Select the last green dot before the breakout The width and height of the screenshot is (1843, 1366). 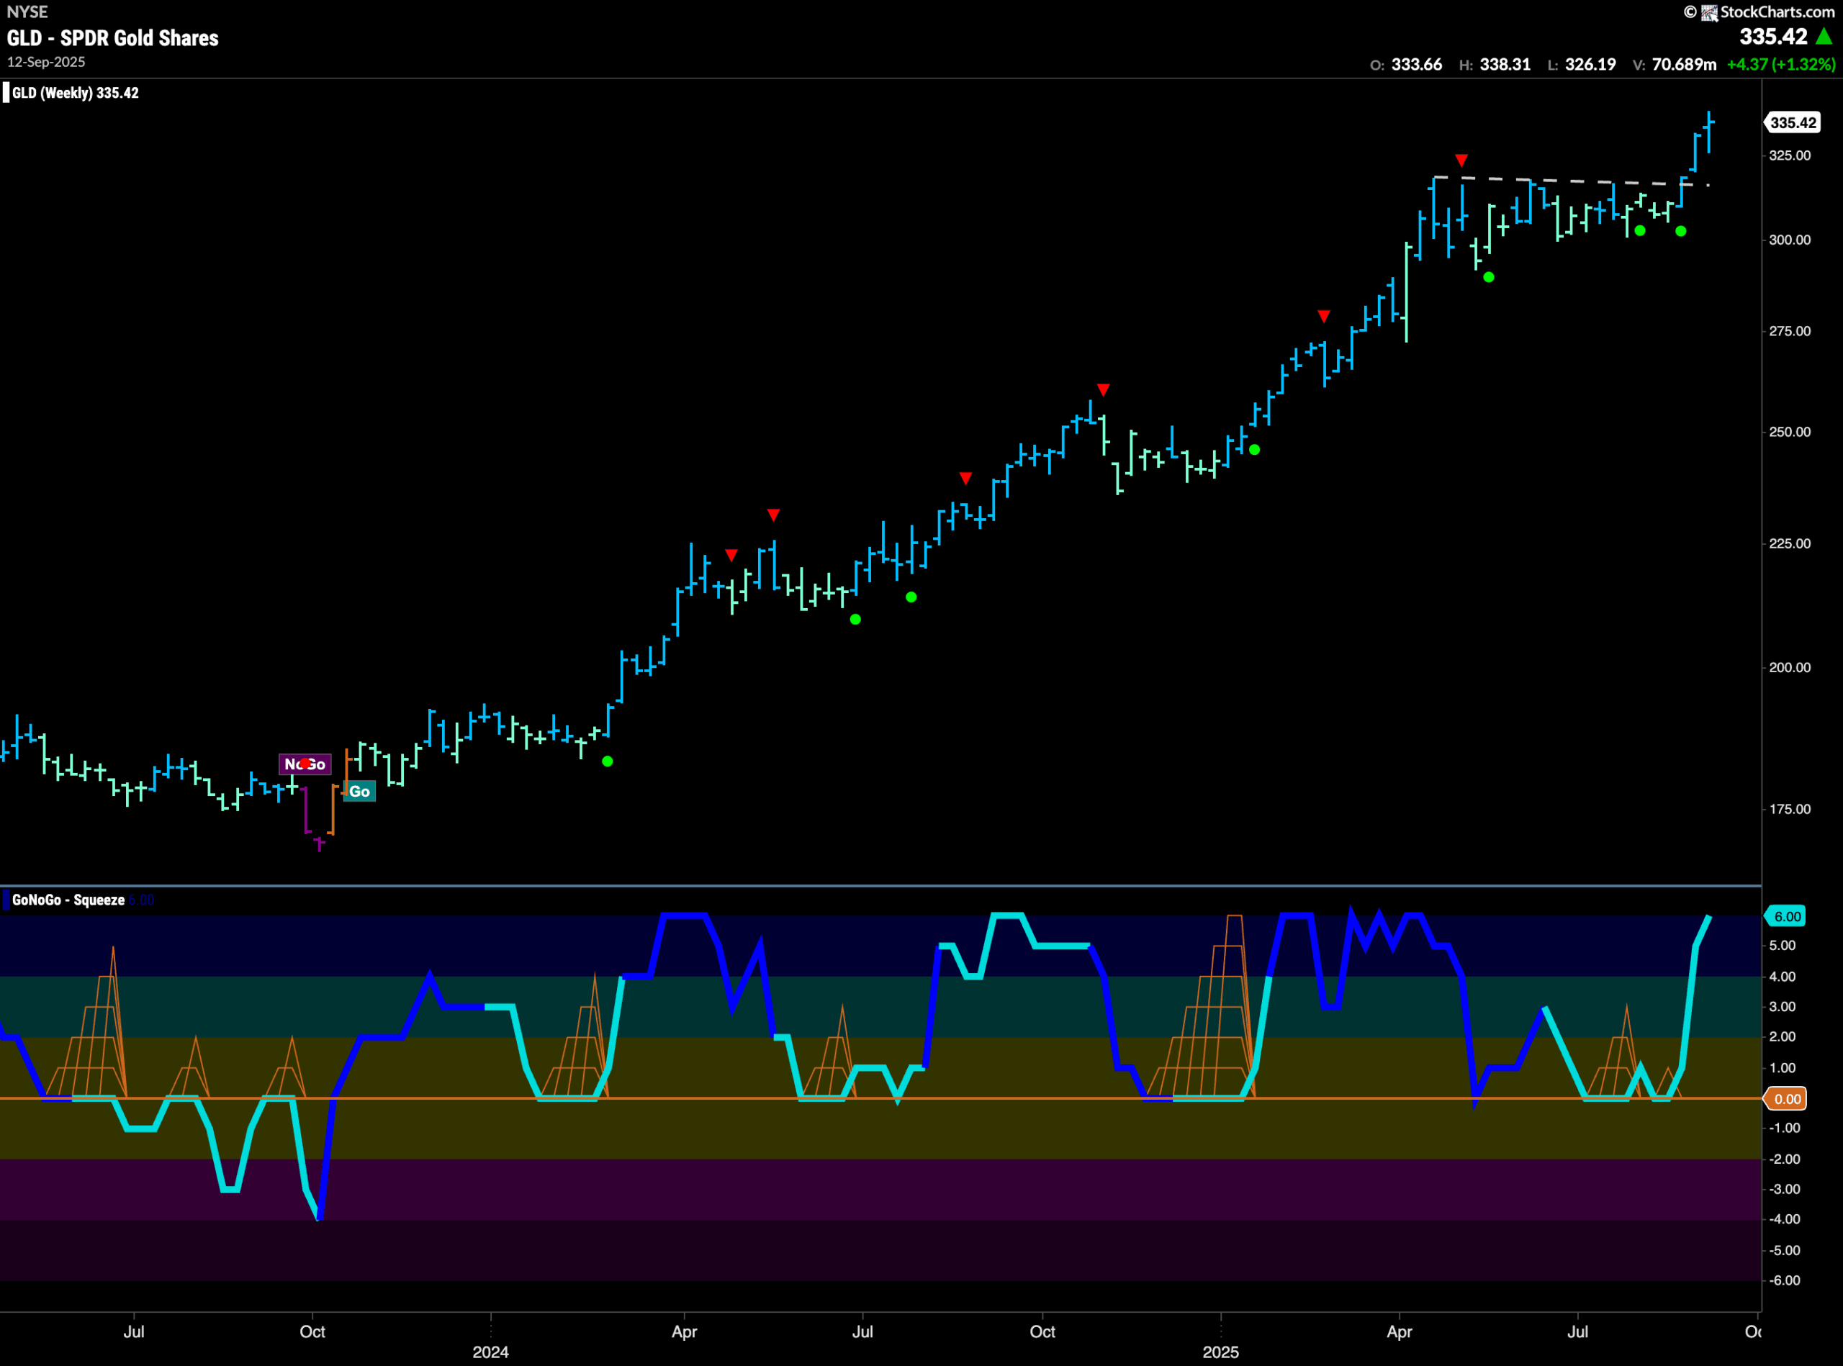coord(1681,231)
